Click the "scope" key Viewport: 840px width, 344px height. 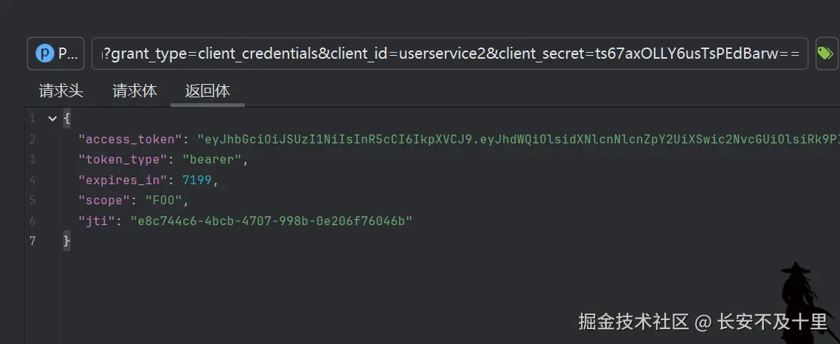(104, 201)
